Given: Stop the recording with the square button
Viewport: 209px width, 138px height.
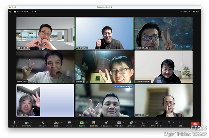Looking at the screenshot, I should (x=36, y=11).
